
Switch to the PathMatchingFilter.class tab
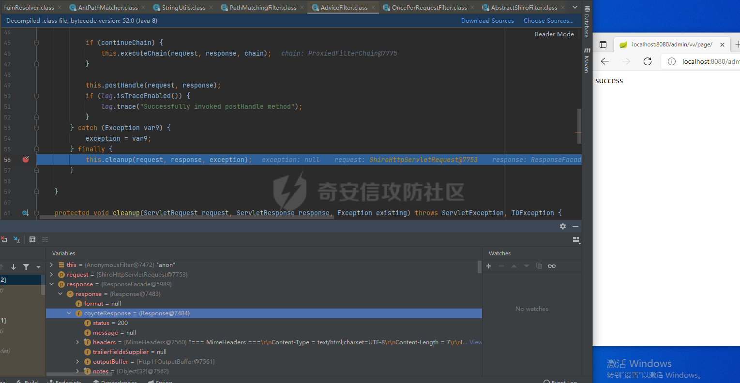tap(263, 7)
